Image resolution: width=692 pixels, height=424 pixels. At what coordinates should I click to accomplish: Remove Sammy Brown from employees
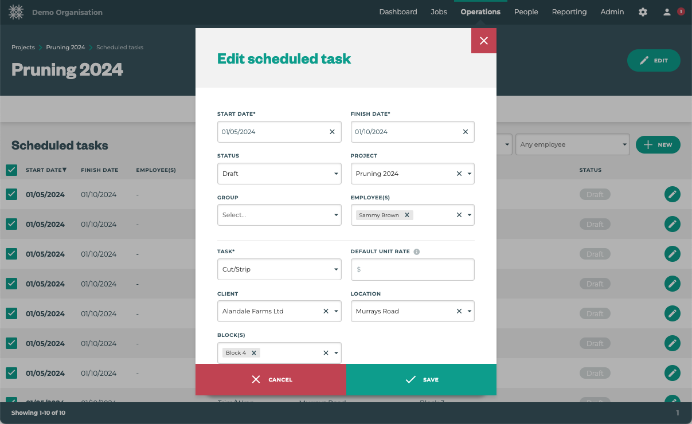click(x=407, y=215)
